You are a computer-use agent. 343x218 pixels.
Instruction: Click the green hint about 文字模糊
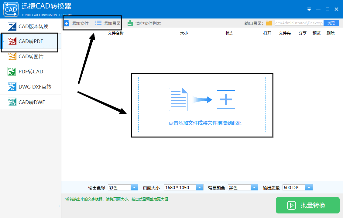coord(116,199)
